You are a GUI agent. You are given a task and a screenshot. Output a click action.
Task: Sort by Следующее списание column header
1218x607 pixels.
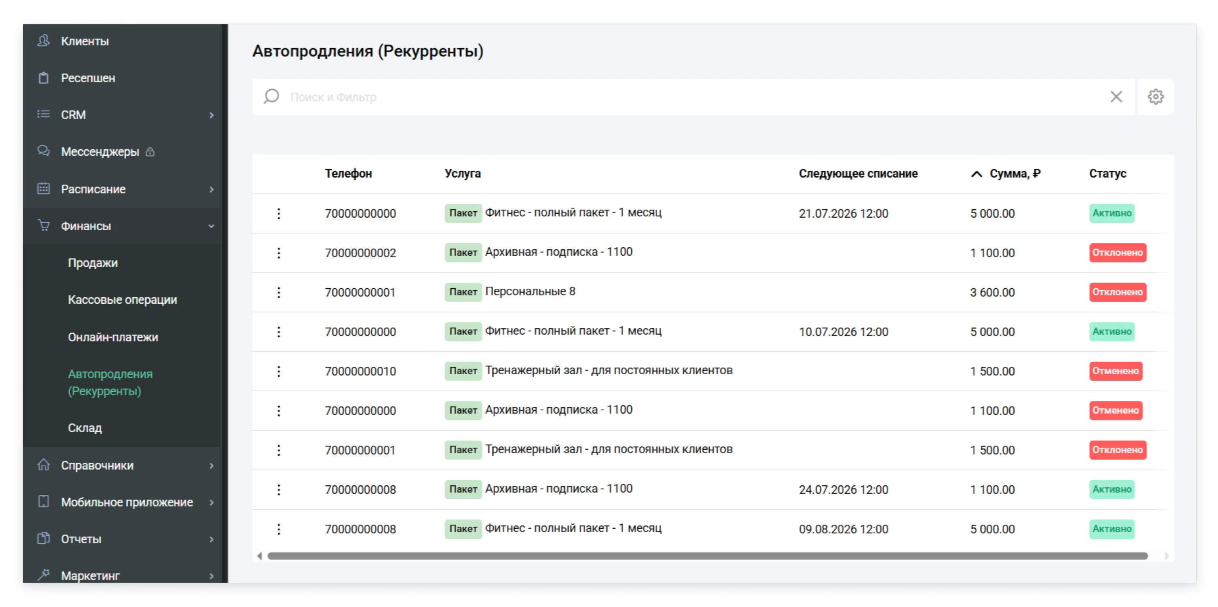click(858, 174)
